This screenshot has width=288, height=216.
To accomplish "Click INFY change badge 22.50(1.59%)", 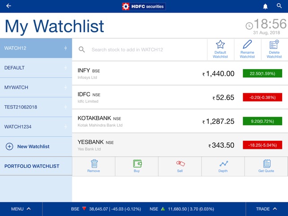I will [x=262, y=73].
